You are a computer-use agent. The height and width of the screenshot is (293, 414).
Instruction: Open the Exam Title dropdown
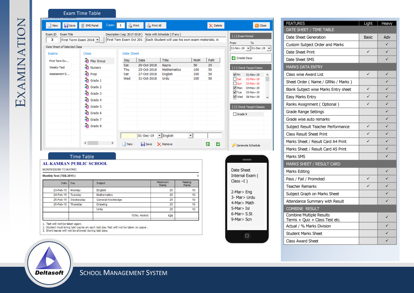[x=97, y=39]
